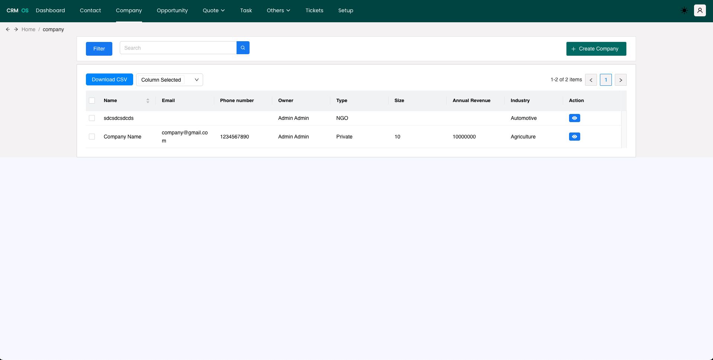Open the Opportunity tab
The width and height of the screenshot is (713, 360).
[x=172, y=10]
